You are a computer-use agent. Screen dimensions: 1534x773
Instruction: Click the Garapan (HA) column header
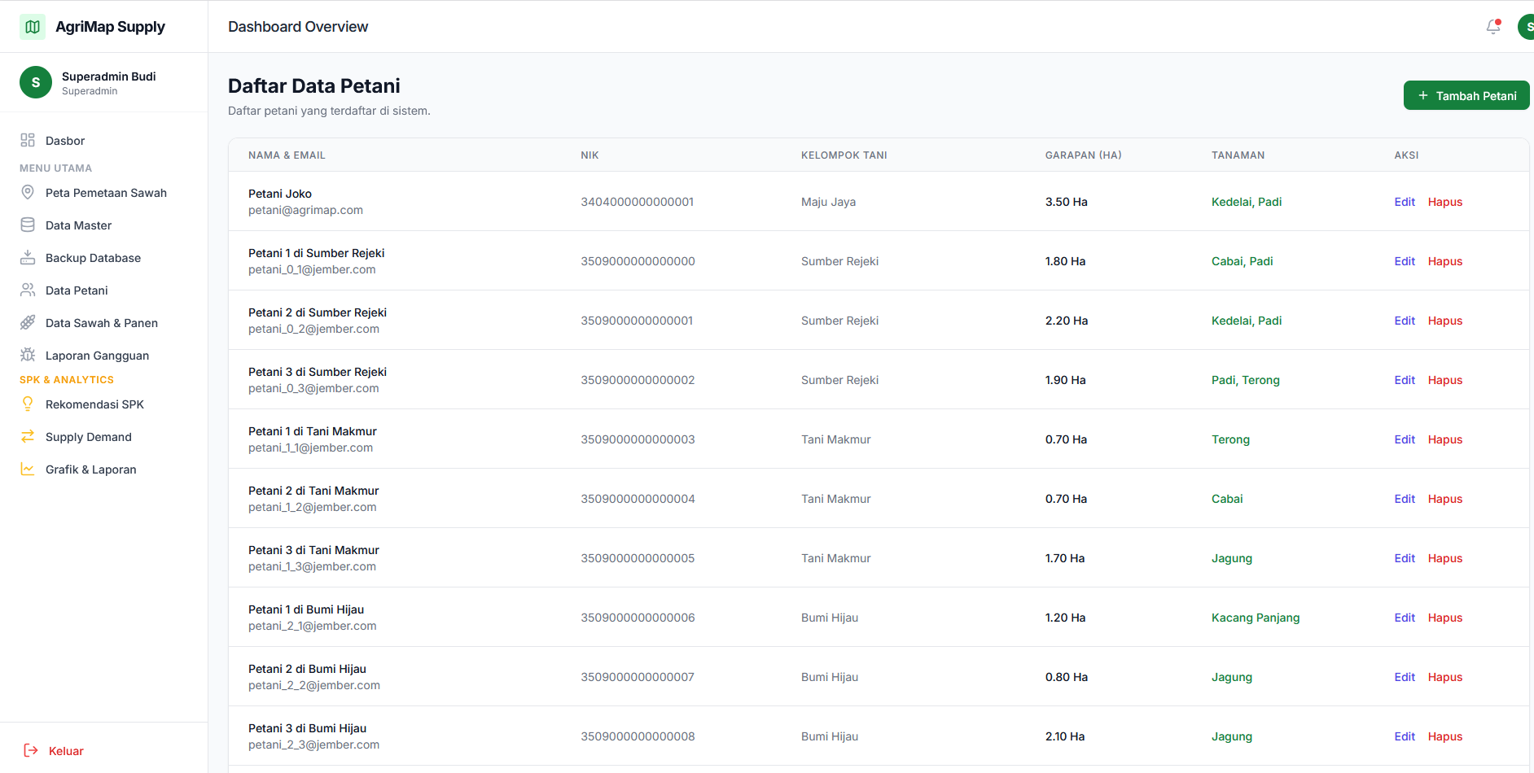pyautogui.click(x=1083, y=155)
